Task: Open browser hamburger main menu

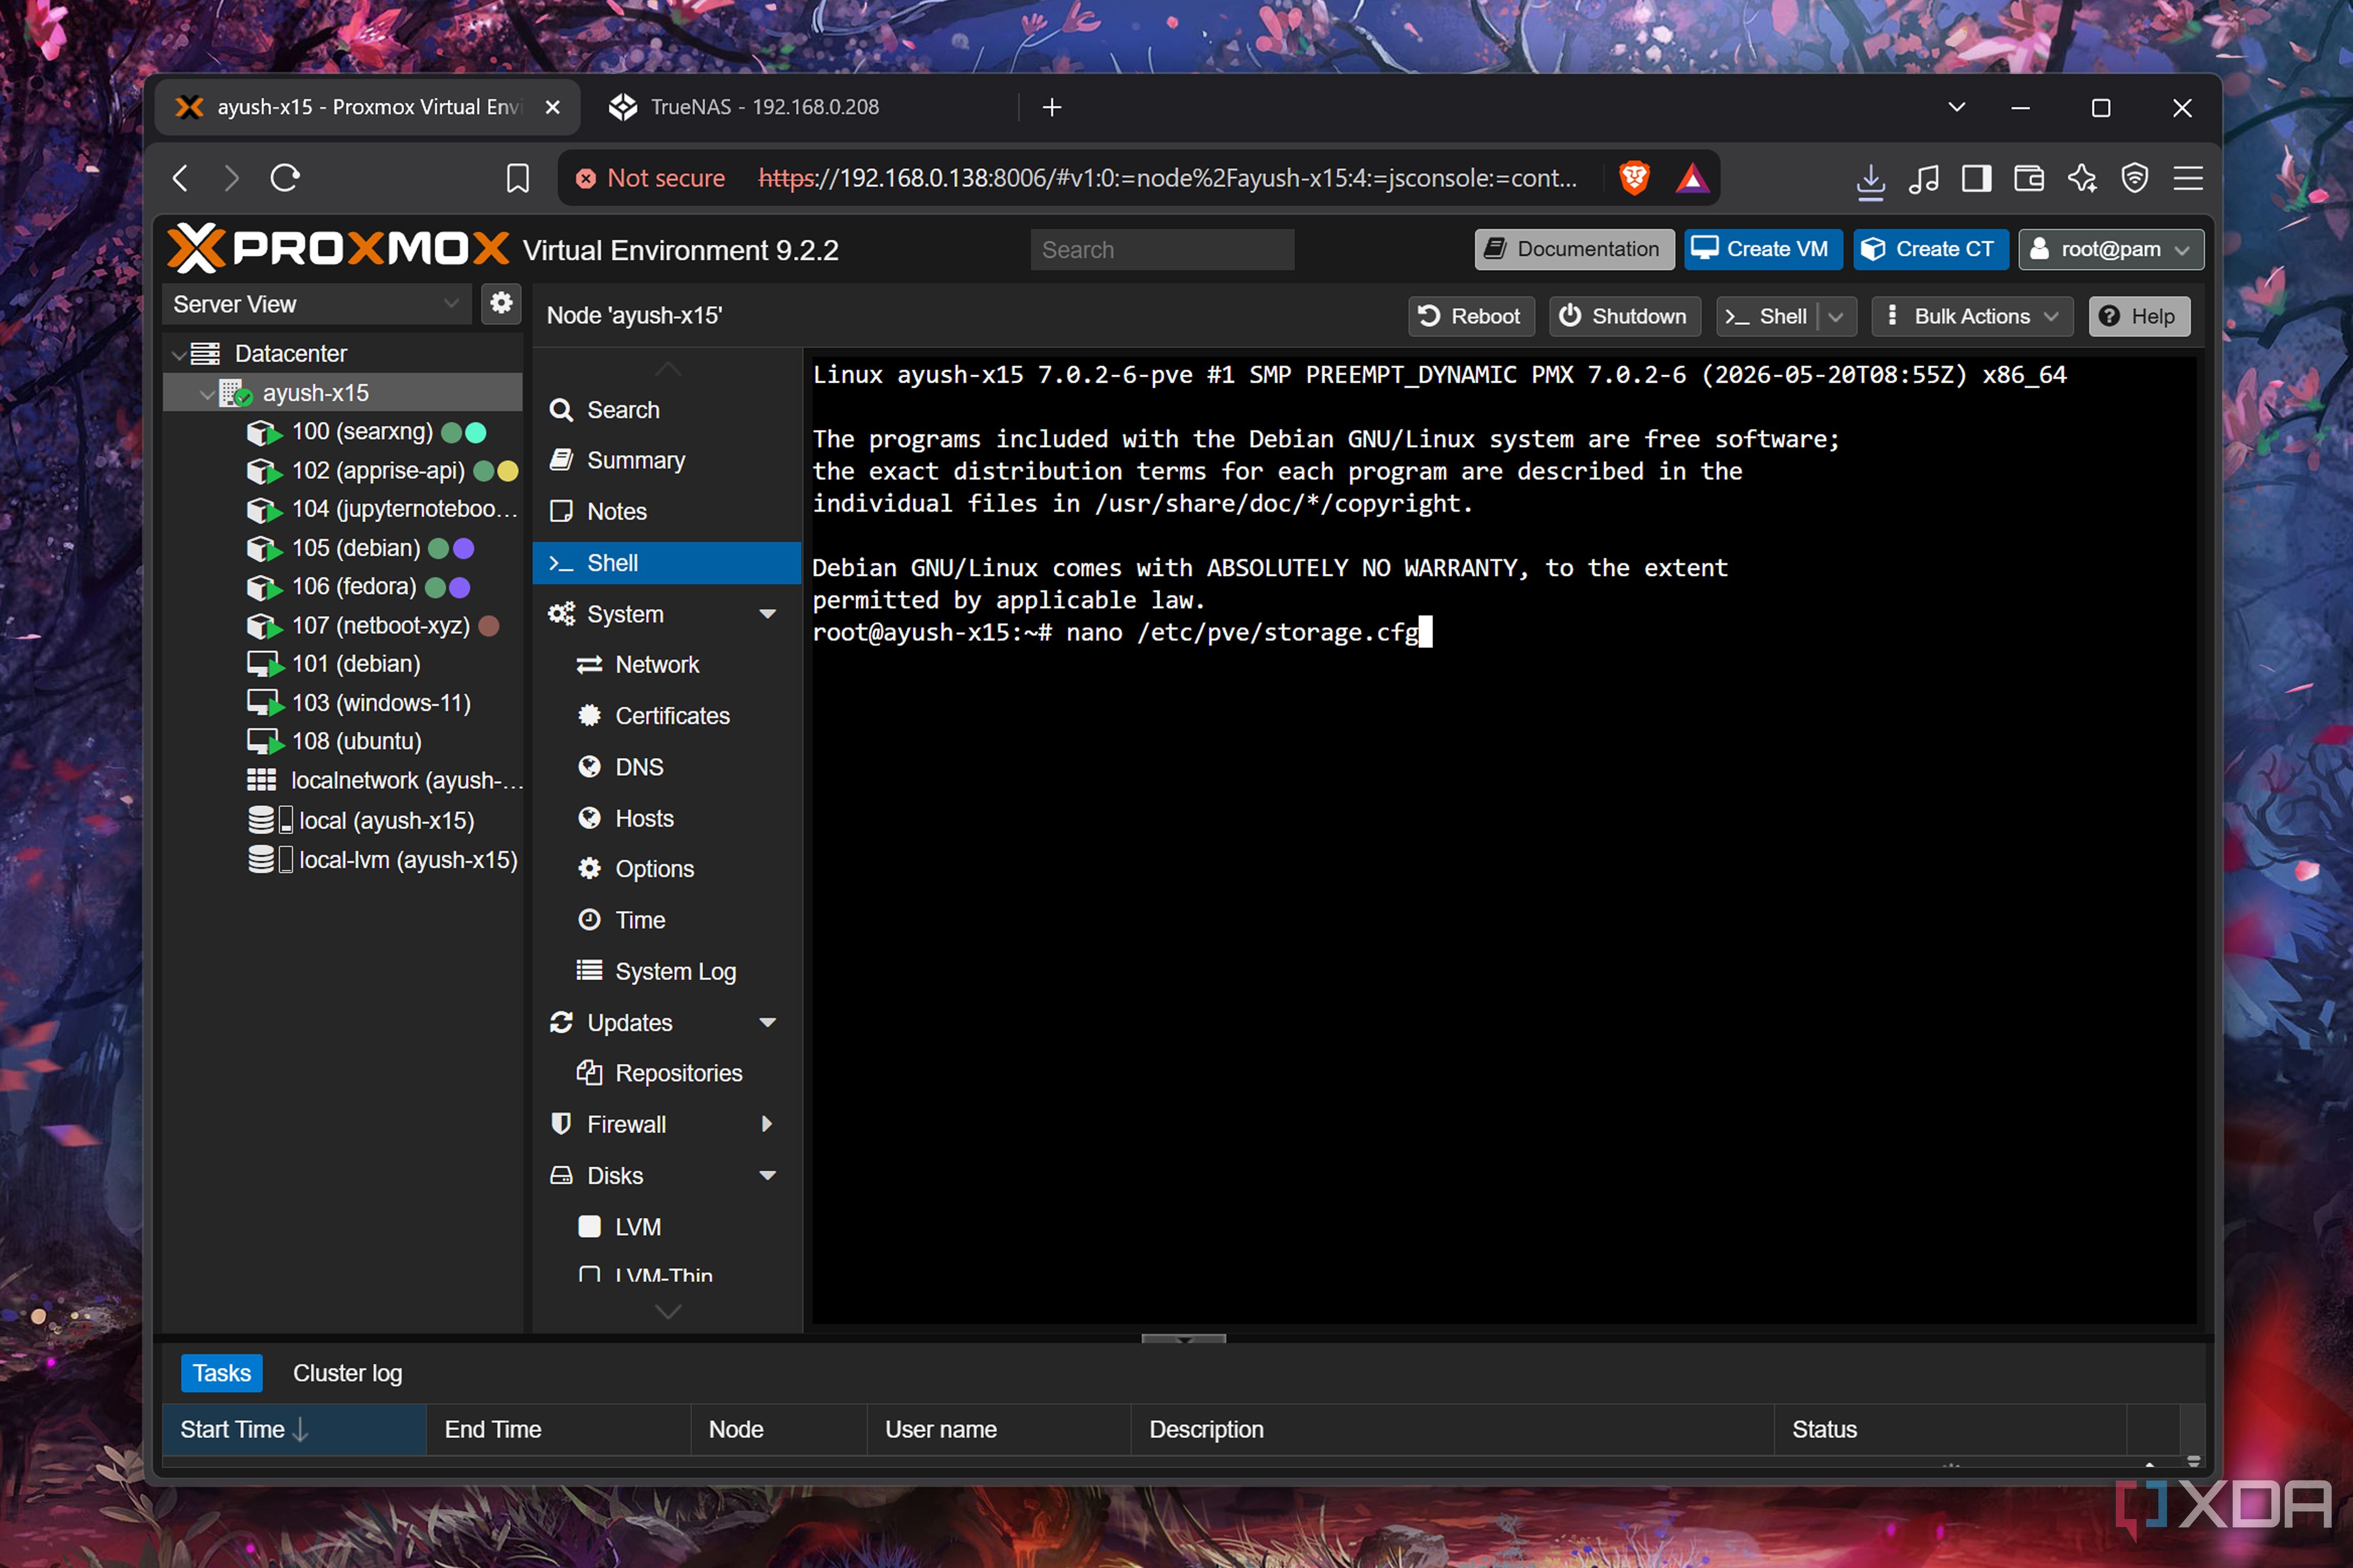Action: coord(2188,179)
